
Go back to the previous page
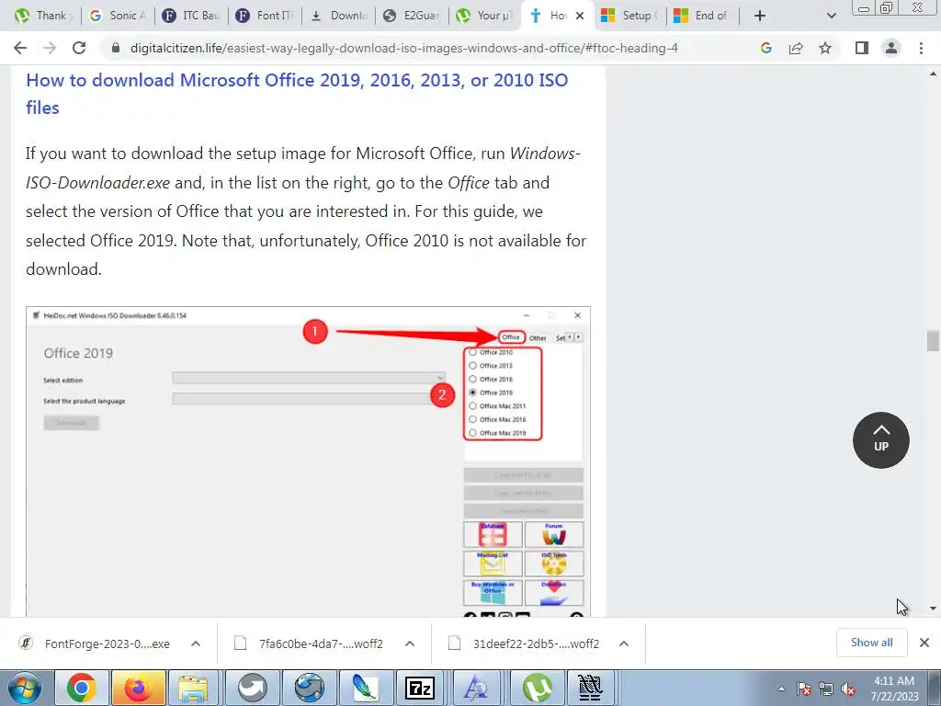pyautogui.click(x=20, y=48)
